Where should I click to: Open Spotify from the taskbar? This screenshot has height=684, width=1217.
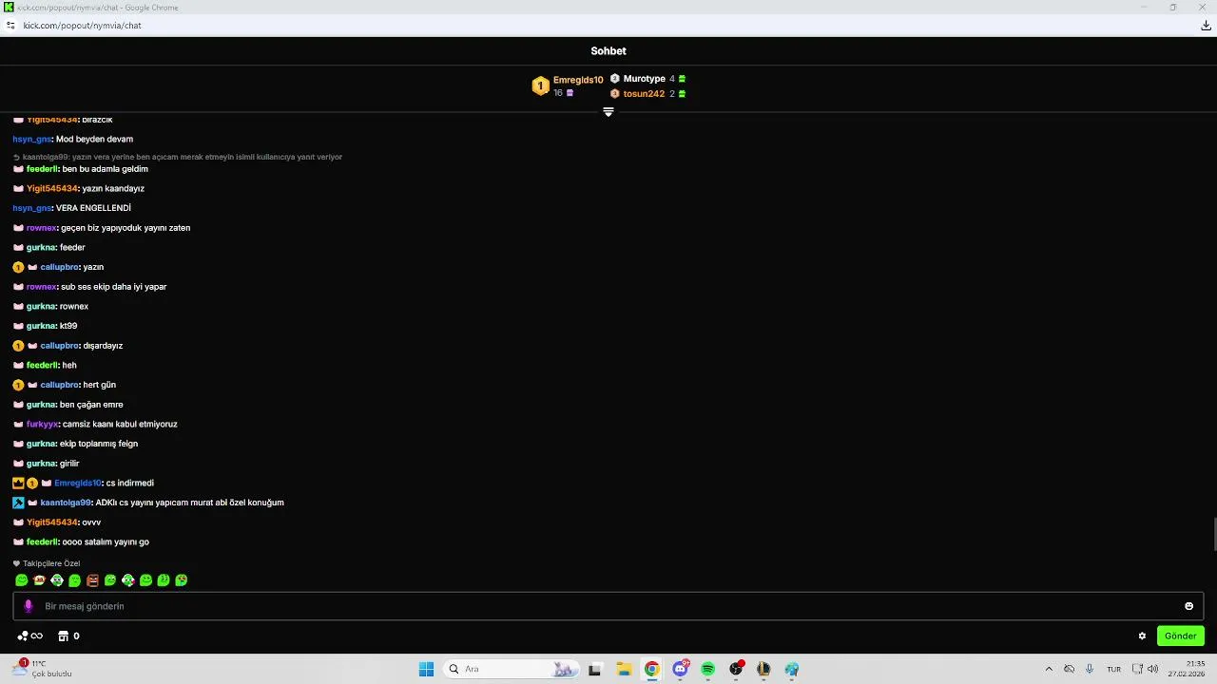coord(707,670)
